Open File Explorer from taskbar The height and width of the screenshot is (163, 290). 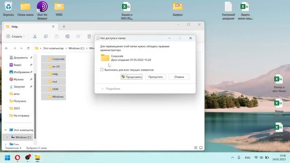(x=37, y=158)
